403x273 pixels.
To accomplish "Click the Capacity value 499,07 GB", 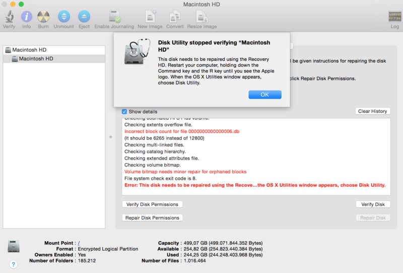I will [x=223, y=243].
